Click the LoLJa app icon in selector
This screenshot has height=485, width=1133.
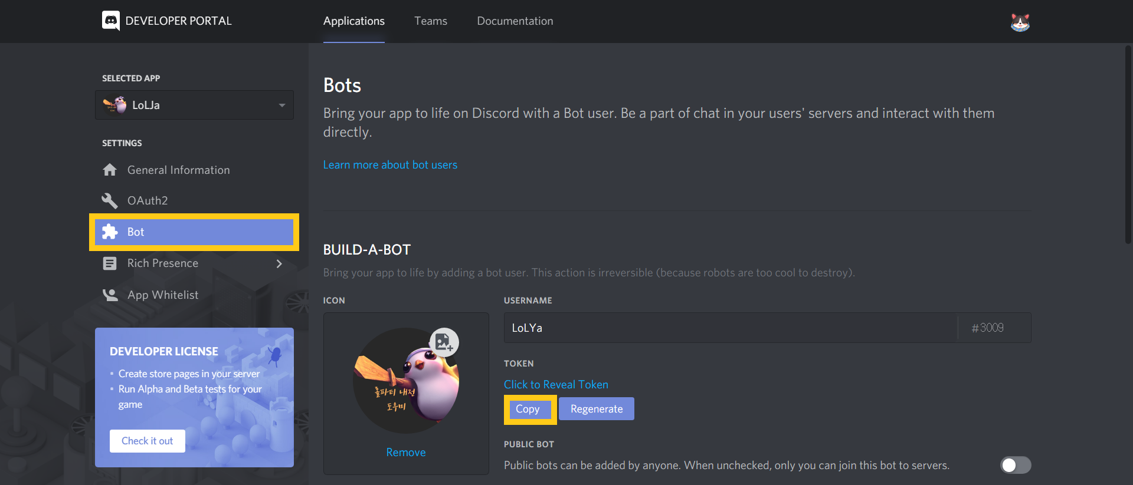pos(115,105)
